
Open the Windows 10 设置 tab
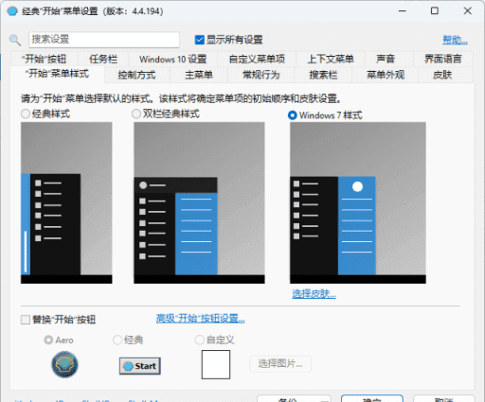[x=173, y=59]
